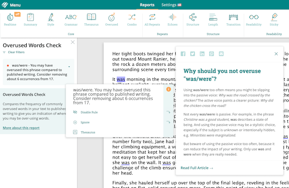This screenshot has height=188, width=289.
Task: Share article on Facebook
Action: click(x=183, y=54)
